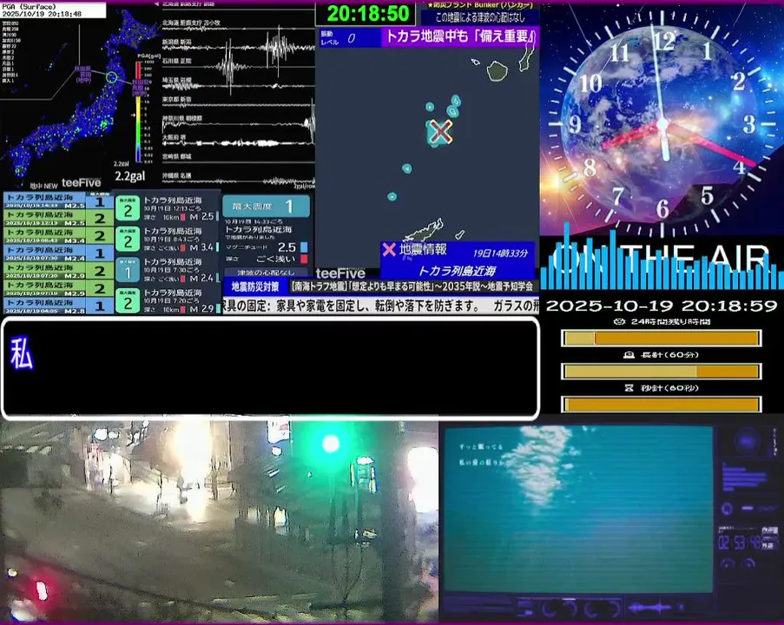Click intensity 2 badge for 7:20ごろ quake card
Image resolution: width=784 pixels, height=625 pixels.
pos(128,300)
